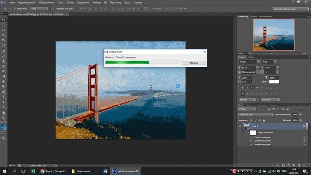This screenshot has height=175, width=311.
Task: Select the Pen tool
Action: pyautogui.click(x=3, y=92)
